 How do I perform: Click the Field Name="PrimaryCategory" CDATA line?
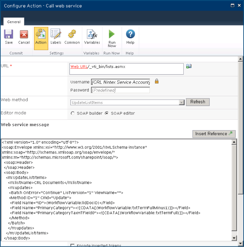point(100,208)
